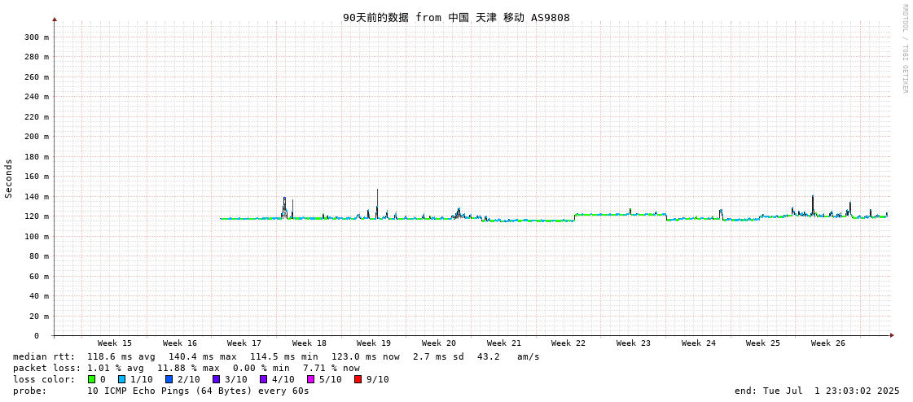913x402 pixels.
Task: Click the chart title mentioning AS9808
Action: point(456,17)
